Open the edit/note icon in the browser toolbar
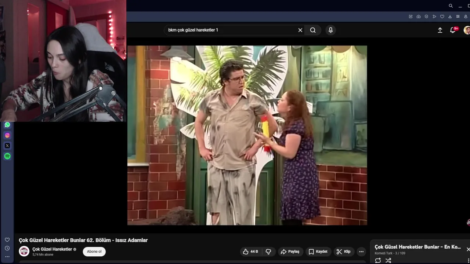Image resolution: width=470 pixels, height=264 pixels. pos(411,16)
